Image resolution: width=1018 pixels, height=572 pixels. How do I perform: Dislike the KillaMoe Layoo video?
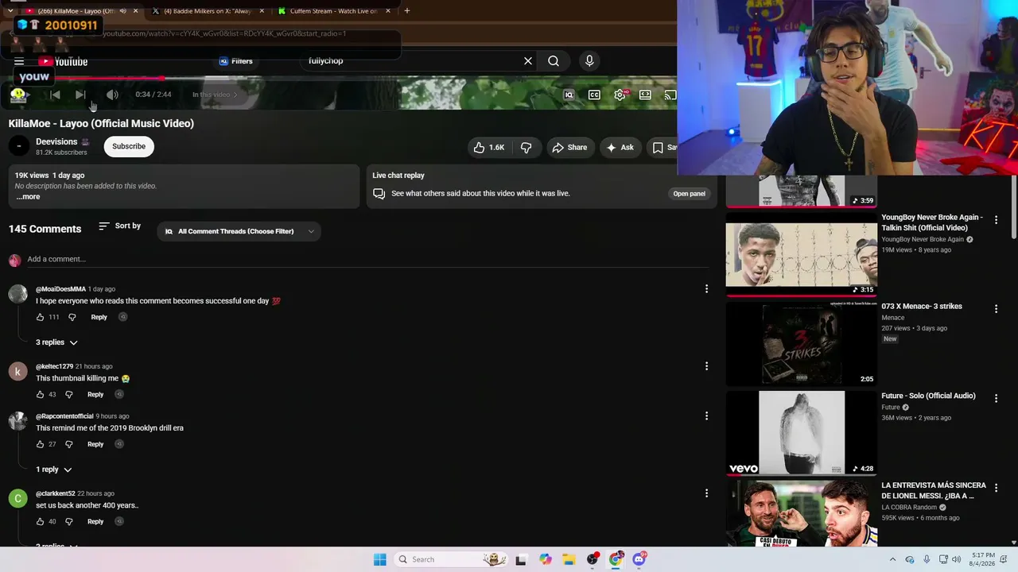526,147
